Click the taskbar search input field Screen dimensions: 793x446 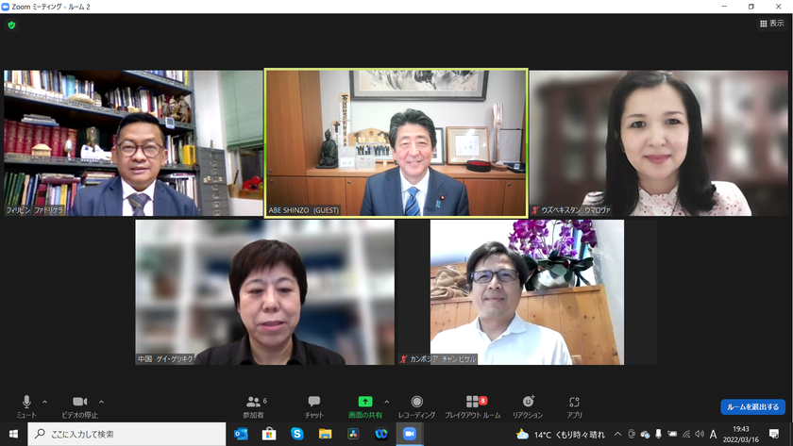click(127, 434)
